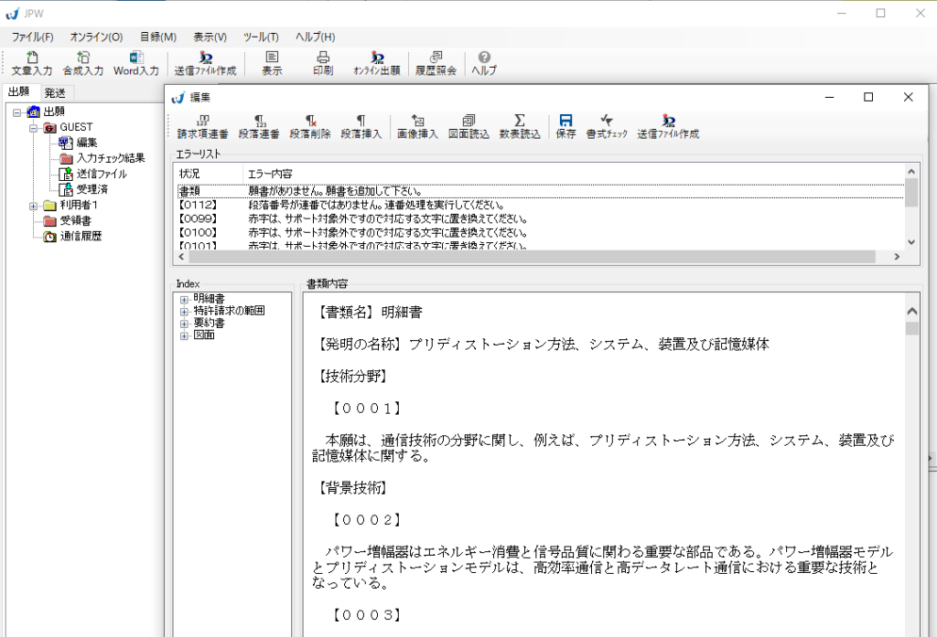Viewport: 937px width, 637px height.
Task: Expand the 利用者1 folder in tree
Action: (34, 206)
